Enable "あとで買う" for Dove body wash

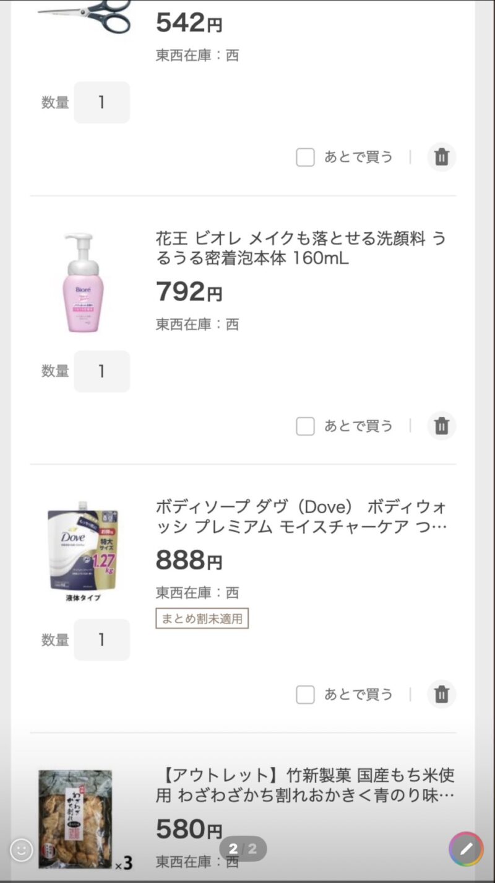tap(306, 695)
